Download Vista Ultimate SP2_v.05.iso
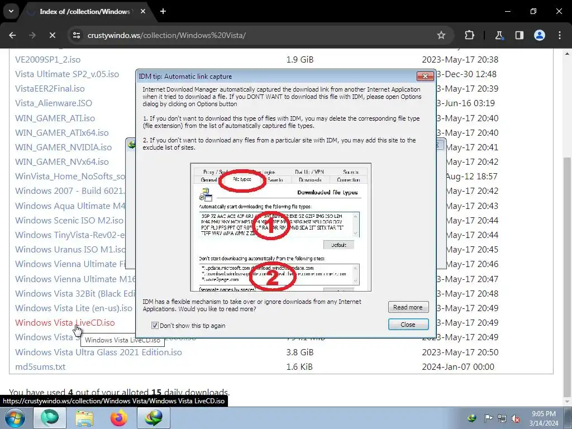Viewport: 572px width, 429px height. [x=67, y=74]
